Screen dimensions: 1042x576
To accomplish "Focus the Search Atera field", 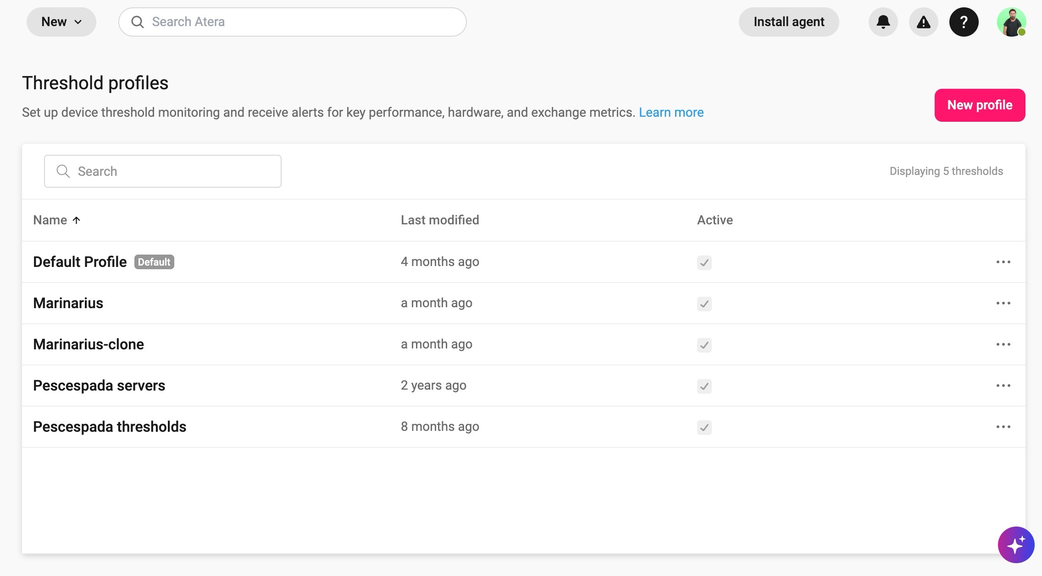I will (293, 22).
